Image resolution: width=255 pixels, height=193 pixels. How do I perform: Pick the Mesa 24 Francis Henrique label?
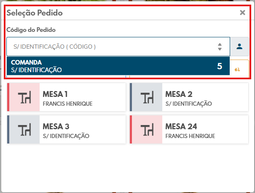coord(190,130)
